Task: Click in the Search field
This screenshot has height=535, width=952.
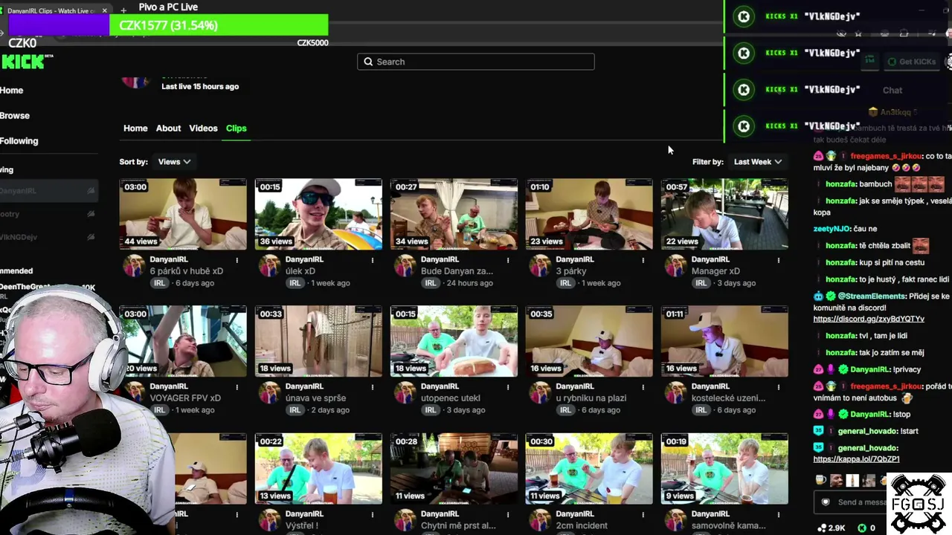Action: click(x=476, y=62)
